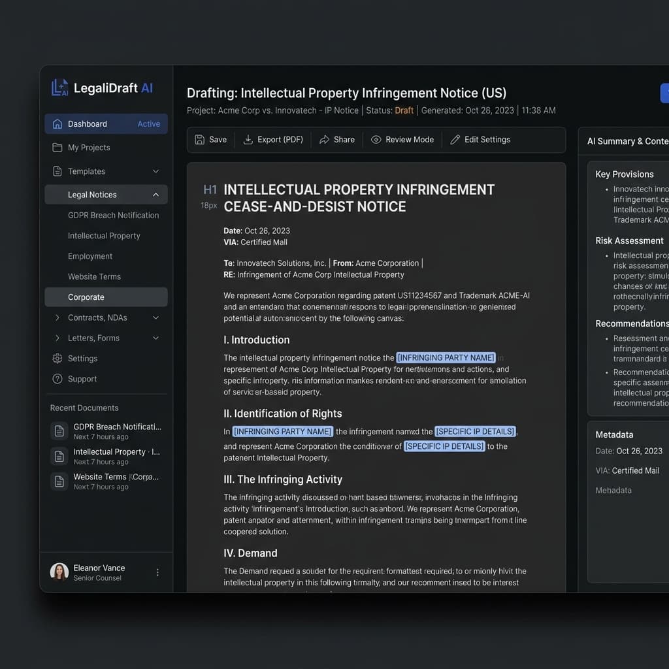Expand the Letters, Forms right arrow

(57, 338)
